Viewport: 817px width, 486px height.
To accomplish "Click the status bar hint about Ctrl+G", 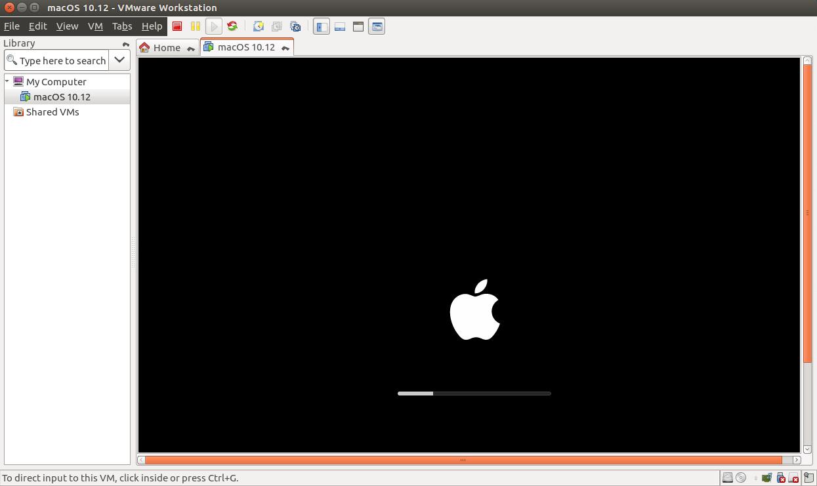I will tap(121, 477).
